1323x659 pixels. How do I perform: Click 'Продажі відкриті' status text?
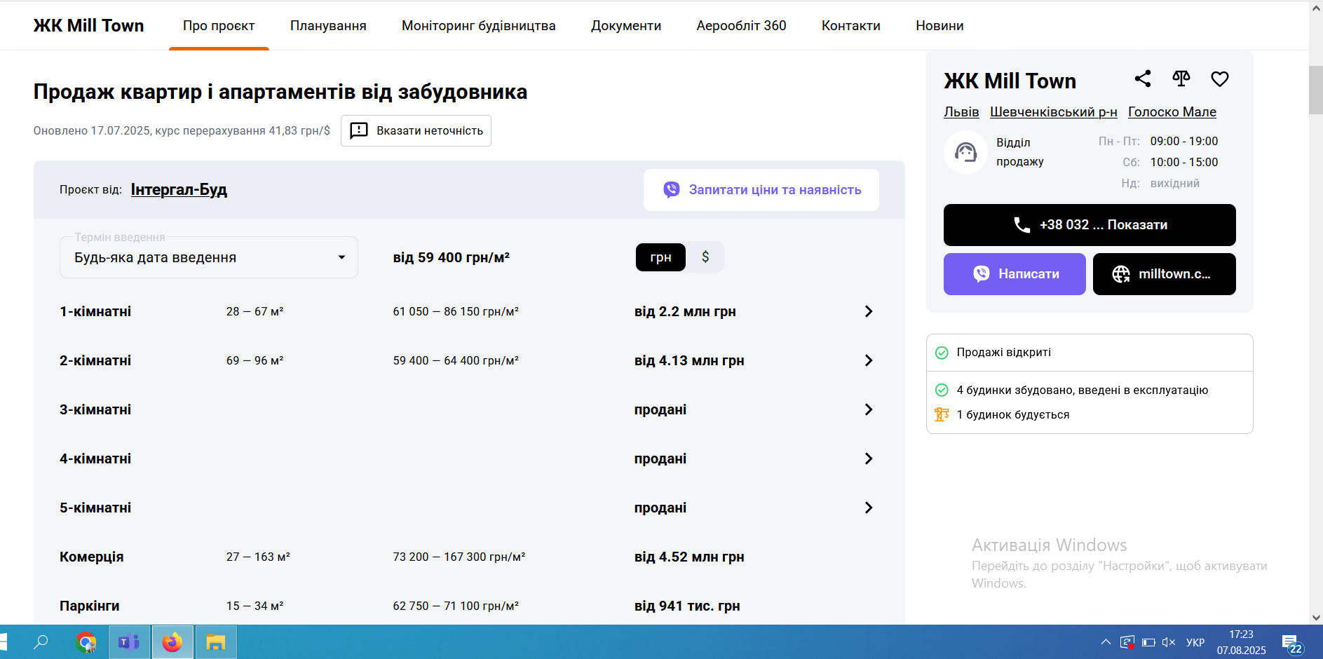(1003, 352)
